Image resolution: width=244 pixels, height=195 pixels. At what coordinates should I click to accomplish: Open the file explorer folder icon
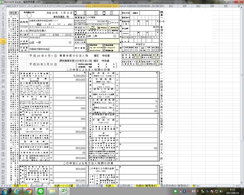click(x=53, y=191)
